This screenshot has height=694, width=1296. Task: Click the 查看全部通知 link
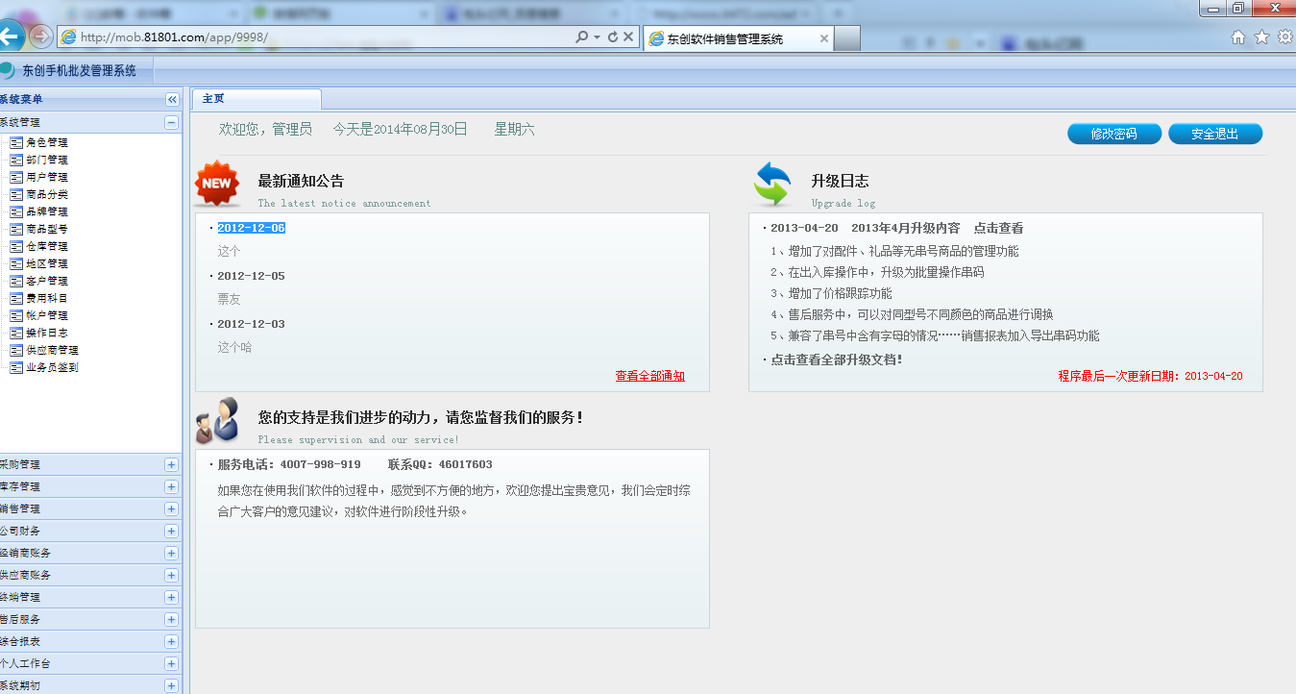pyautogui.click(x=649, y=376)
